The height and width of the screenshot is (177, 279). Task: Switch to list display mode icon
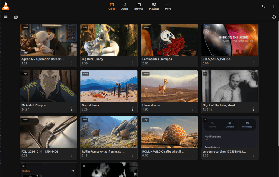[x=6, y=17]
